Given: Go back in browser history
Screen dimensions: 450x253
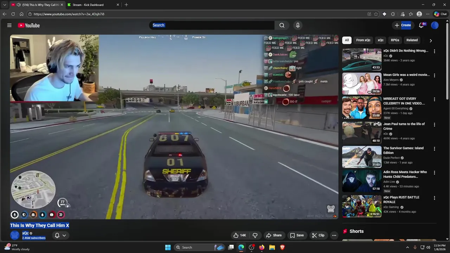Looking at the screenshot, I should pos(5,14).
